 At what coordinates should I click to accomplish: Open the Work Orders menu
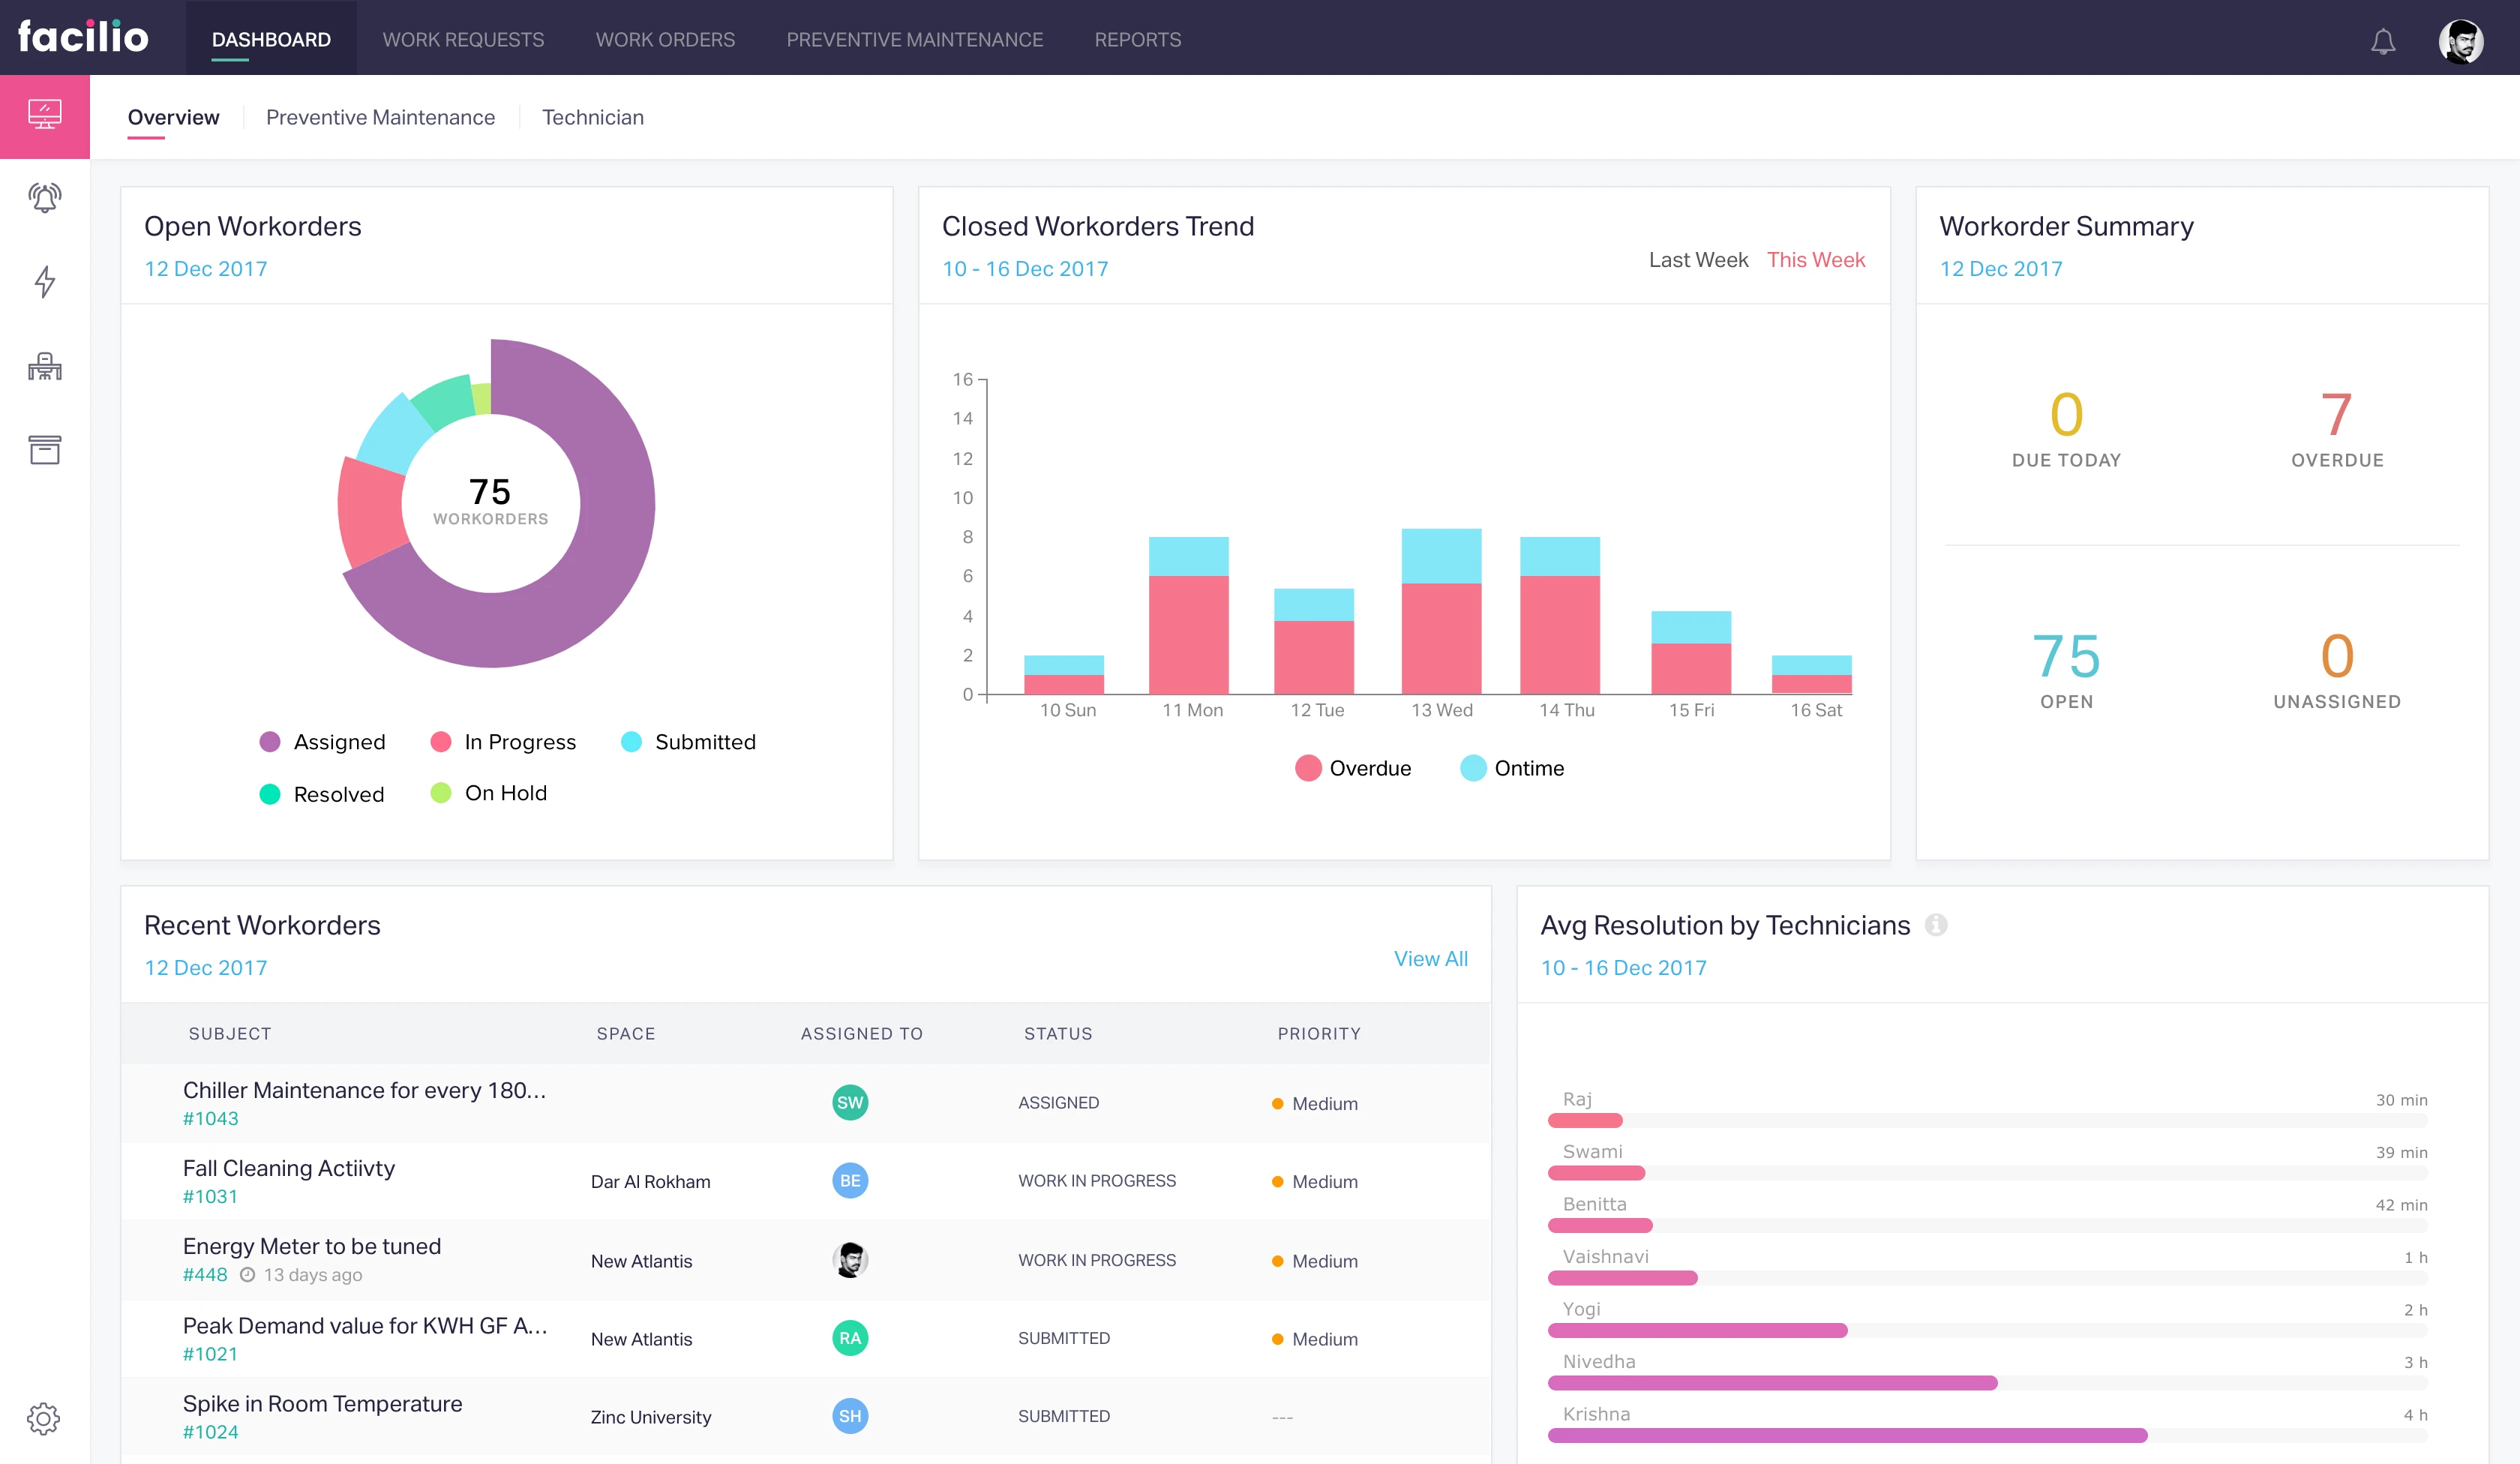(665, 40)
